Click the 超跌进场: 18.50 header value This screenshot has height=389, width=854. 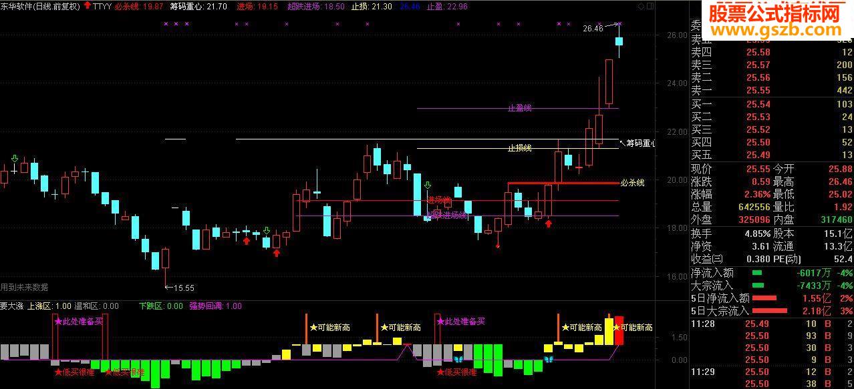click(316, 6)
